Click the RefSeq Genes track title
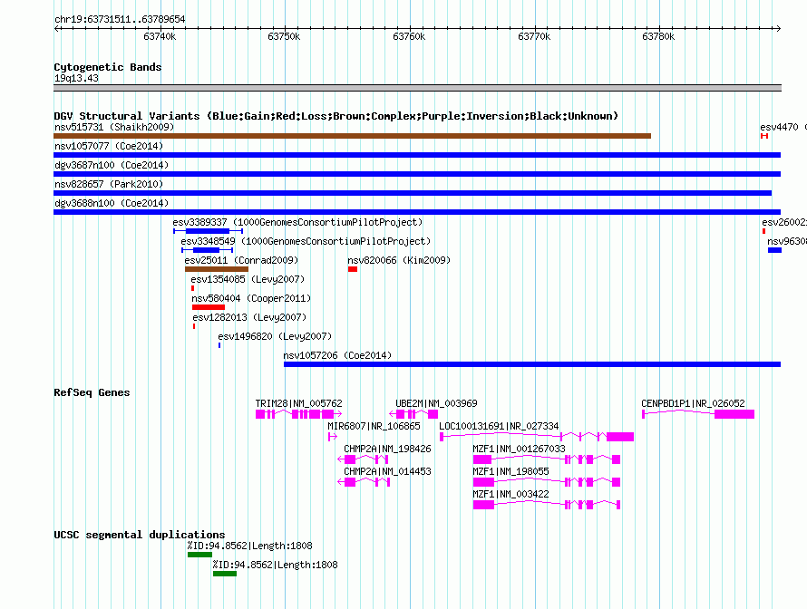Screen dimensions: 807x609 [x=92, y=392]
